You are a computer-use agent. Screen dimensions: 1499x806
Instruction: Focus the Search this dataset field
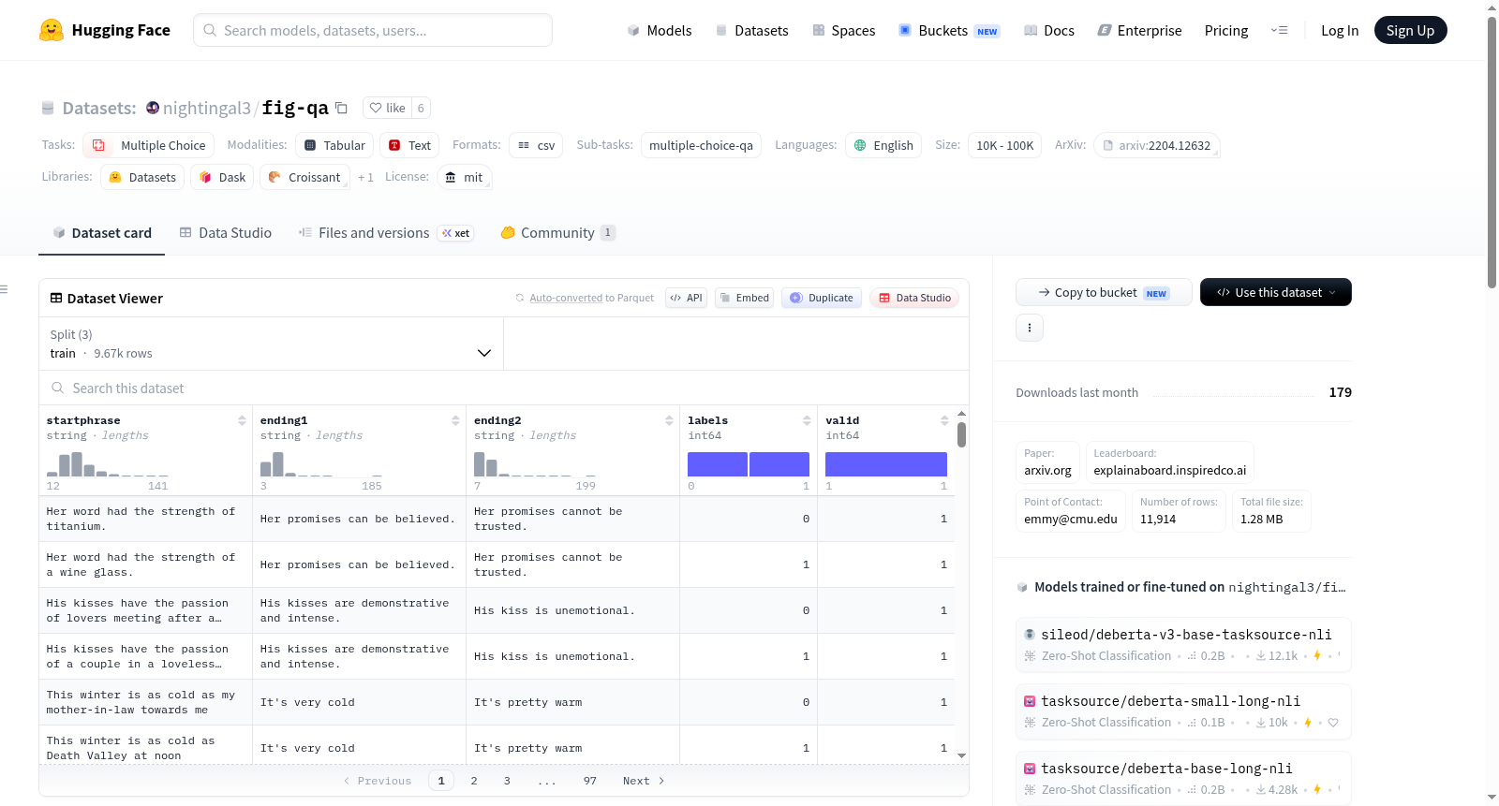[x=504, y=388]
